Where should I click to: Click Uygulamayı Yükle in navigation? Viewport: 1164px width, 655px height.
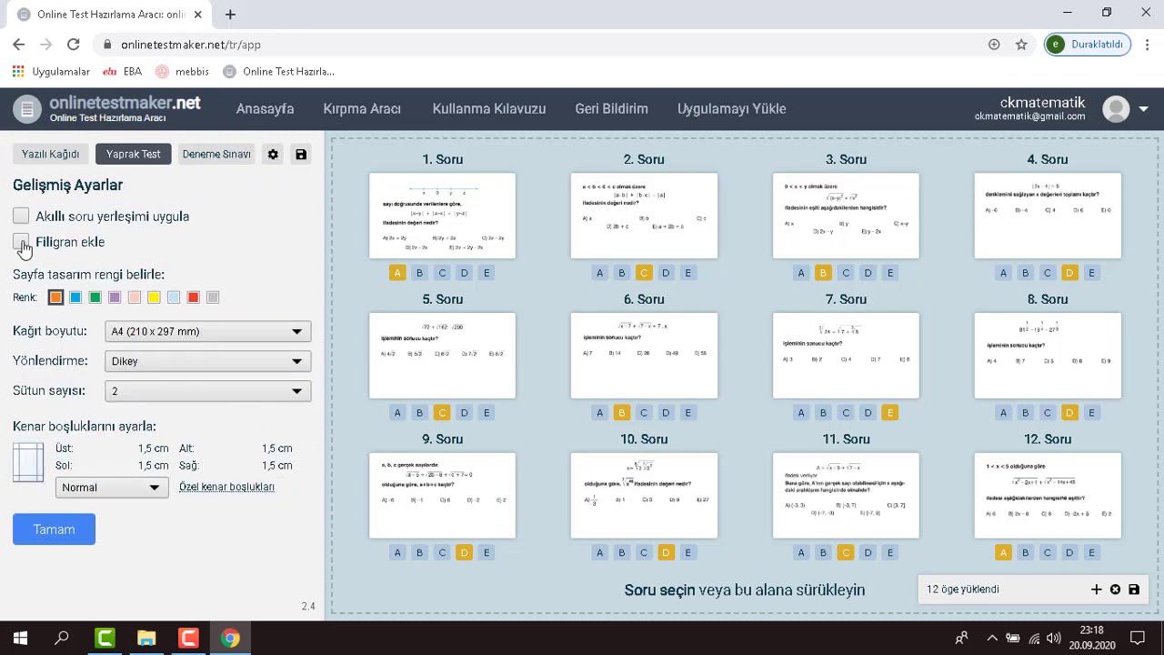point(732,109)
